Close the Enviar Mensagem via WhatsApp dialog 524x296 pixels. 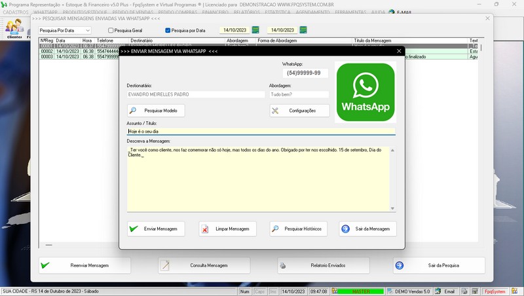click(x=398, y=51)
